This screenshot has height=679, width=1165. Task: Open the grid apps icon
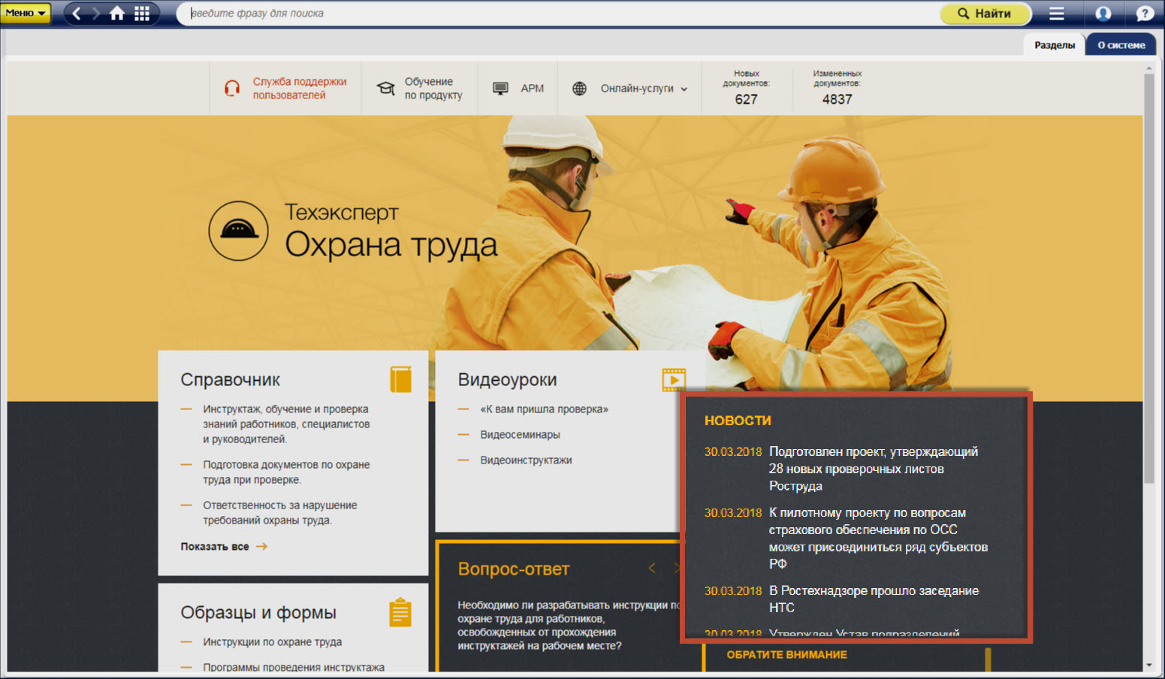coord(142,14)
